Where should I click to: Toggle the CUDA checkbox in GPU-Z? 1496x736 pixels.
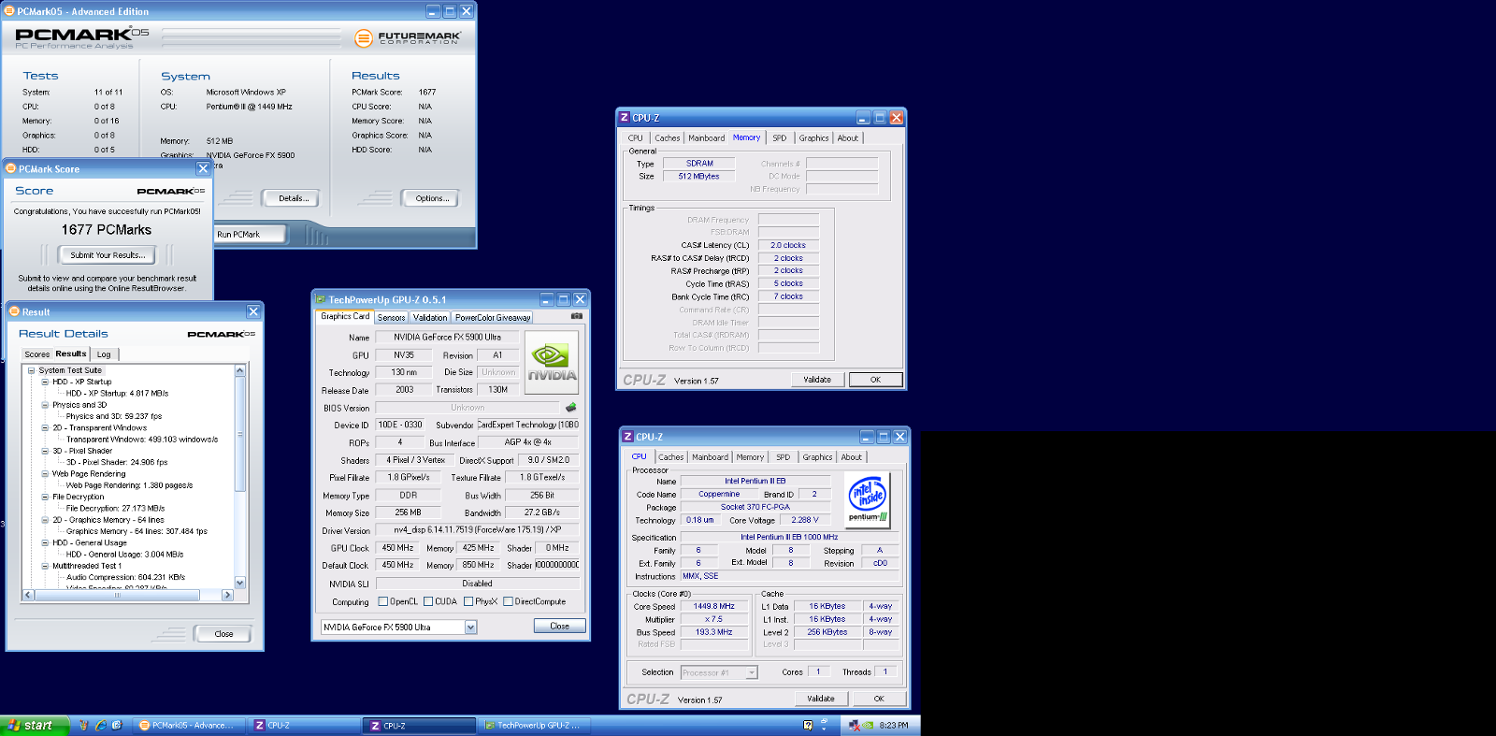428,601
